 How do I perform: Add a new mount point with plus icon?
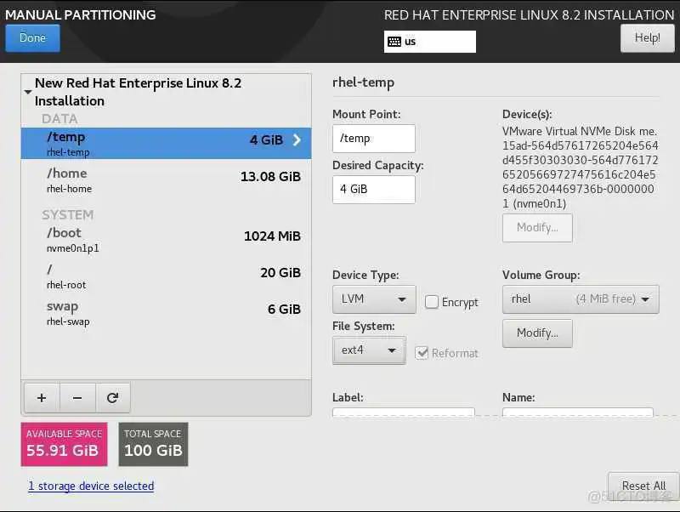[x=42, y=398]
